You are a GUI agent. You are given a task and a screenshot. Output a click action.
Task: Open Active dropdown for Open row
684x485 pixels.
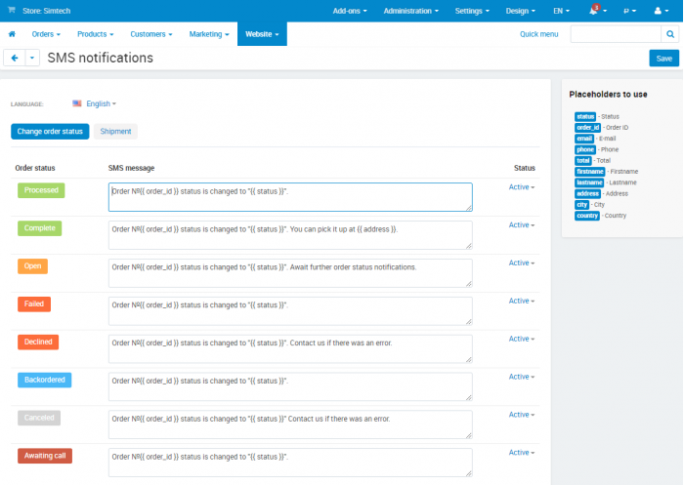click(x=521, y=263)
